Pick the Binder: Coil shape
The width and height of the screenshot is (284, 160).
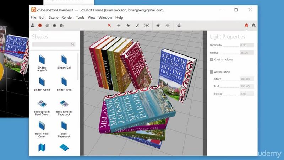64,62
